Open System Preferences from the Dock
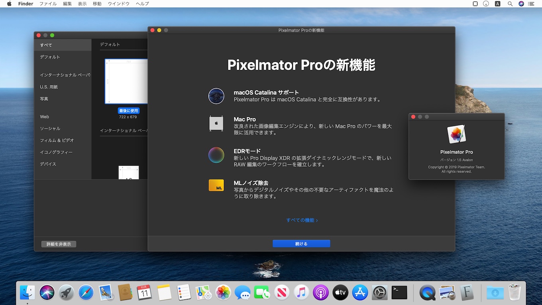Viewport: 542px width, 305px height. point(379,293)
